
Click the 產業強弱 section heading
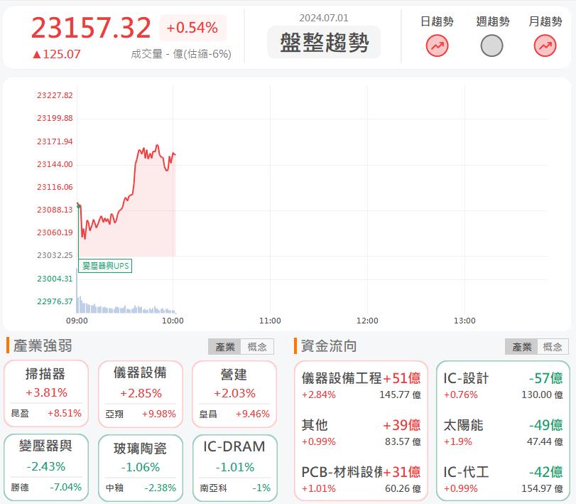pos(43,346)
